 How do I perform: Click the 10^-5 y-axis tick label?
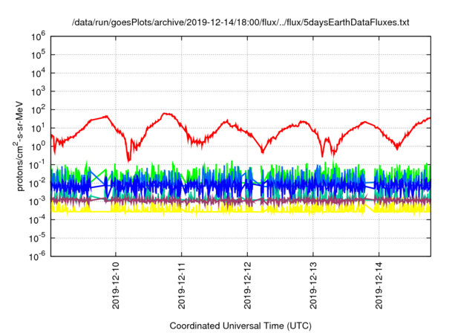click(x=38, y=239)
